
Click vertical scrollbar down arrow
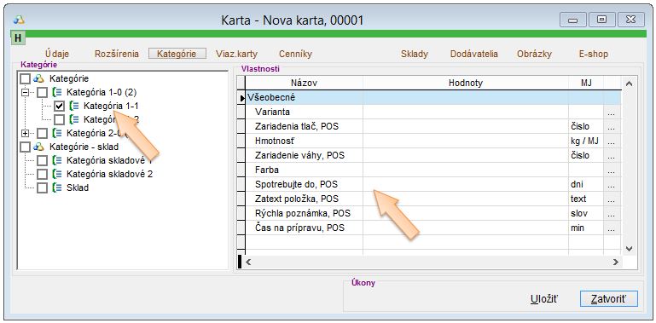pos(629,249)
